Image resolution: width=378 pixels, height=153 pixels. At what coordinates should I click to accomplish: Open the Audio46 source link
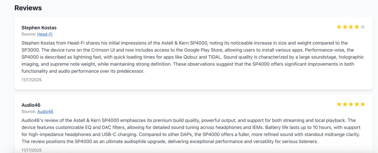45,111
